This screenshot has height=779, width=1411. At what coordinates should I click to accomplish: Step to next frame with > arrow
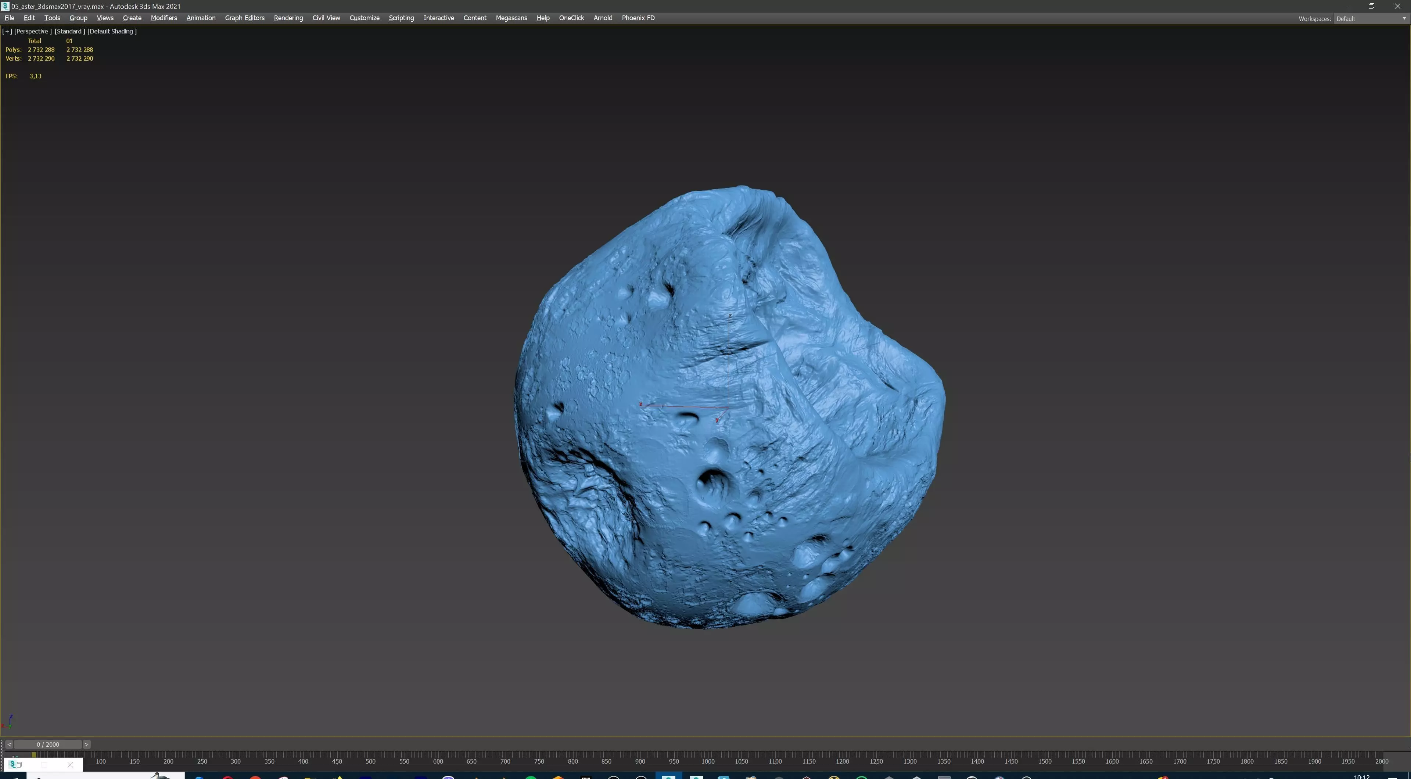click(86, 744)
